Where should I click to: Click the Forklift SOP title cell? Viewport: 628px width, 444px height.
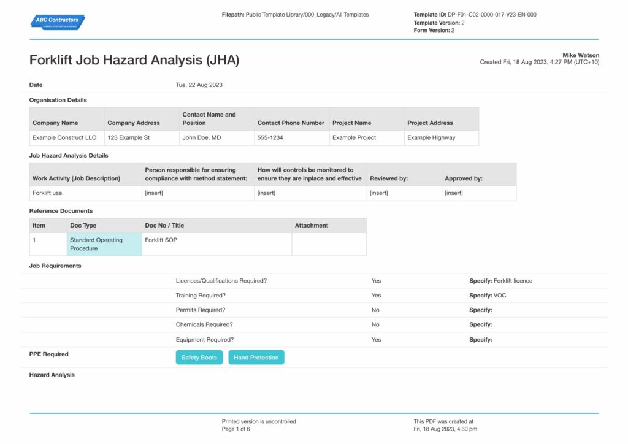[216, 244]
